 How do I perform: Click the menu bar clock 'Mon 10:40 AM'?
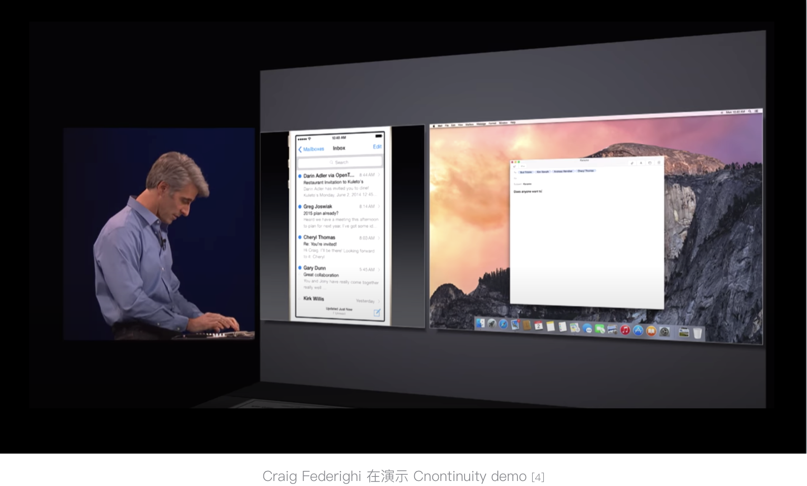pos(735,112)
